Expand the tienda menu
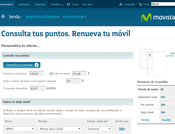The height and width of the screenshot is (134, 175). [x=15, y=17]
